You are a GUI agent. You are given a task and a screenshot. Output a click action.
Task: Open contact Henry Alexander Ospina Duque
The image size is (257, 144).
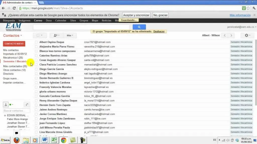click(x=58, y=100)
